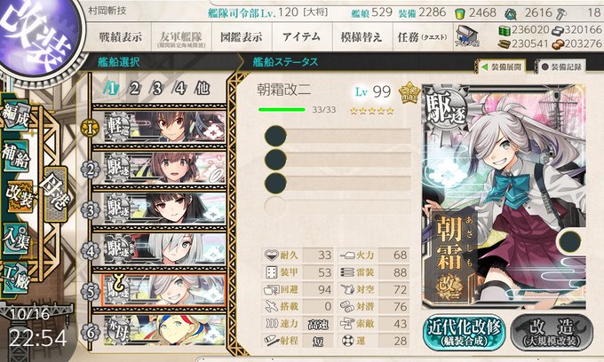The width and height of the screenshot is (604, 362).
Task: Toggle the 装備展開 equipment expand tab
Action: 502,67
